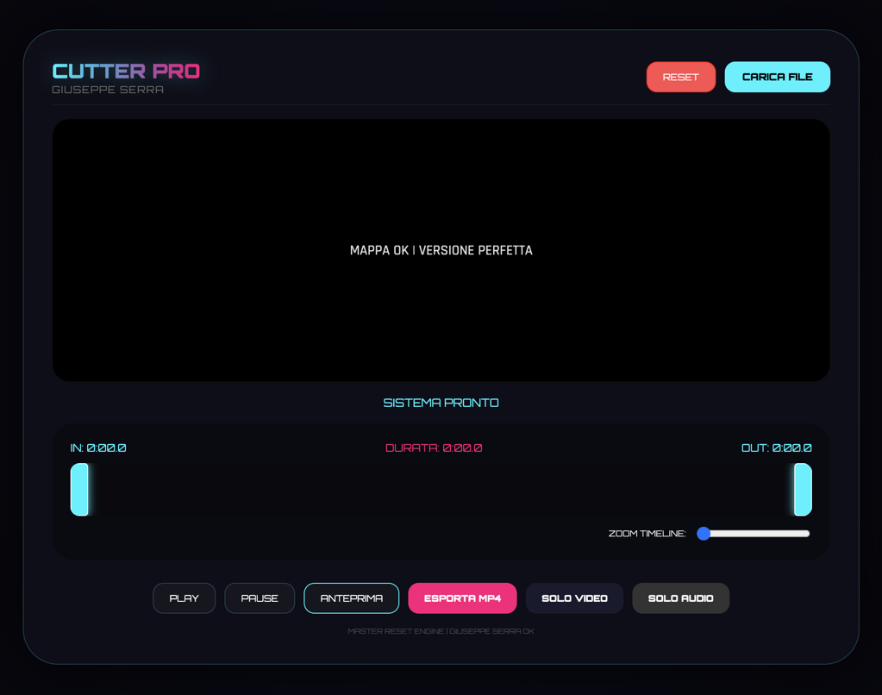This screenshot has height=695, width=882.
Task: Click the ZOOM TIMELINE slider knob
Action: [x=704, y=534]
